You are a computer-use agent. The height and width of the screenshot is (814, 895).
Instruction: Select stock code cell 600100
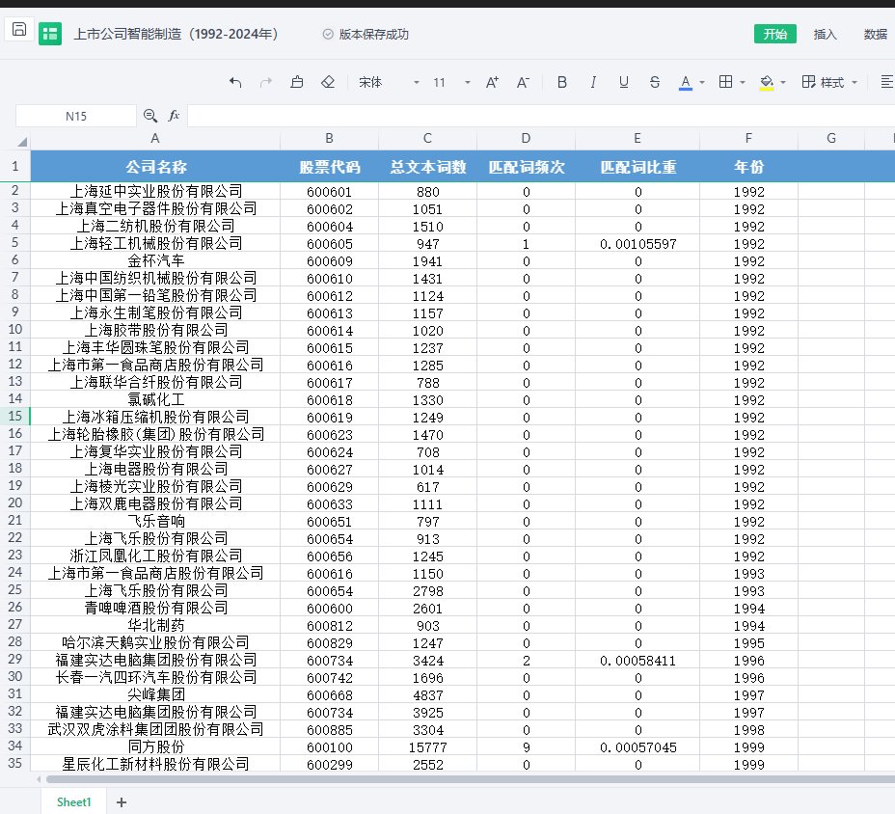(x=329, y=747)
